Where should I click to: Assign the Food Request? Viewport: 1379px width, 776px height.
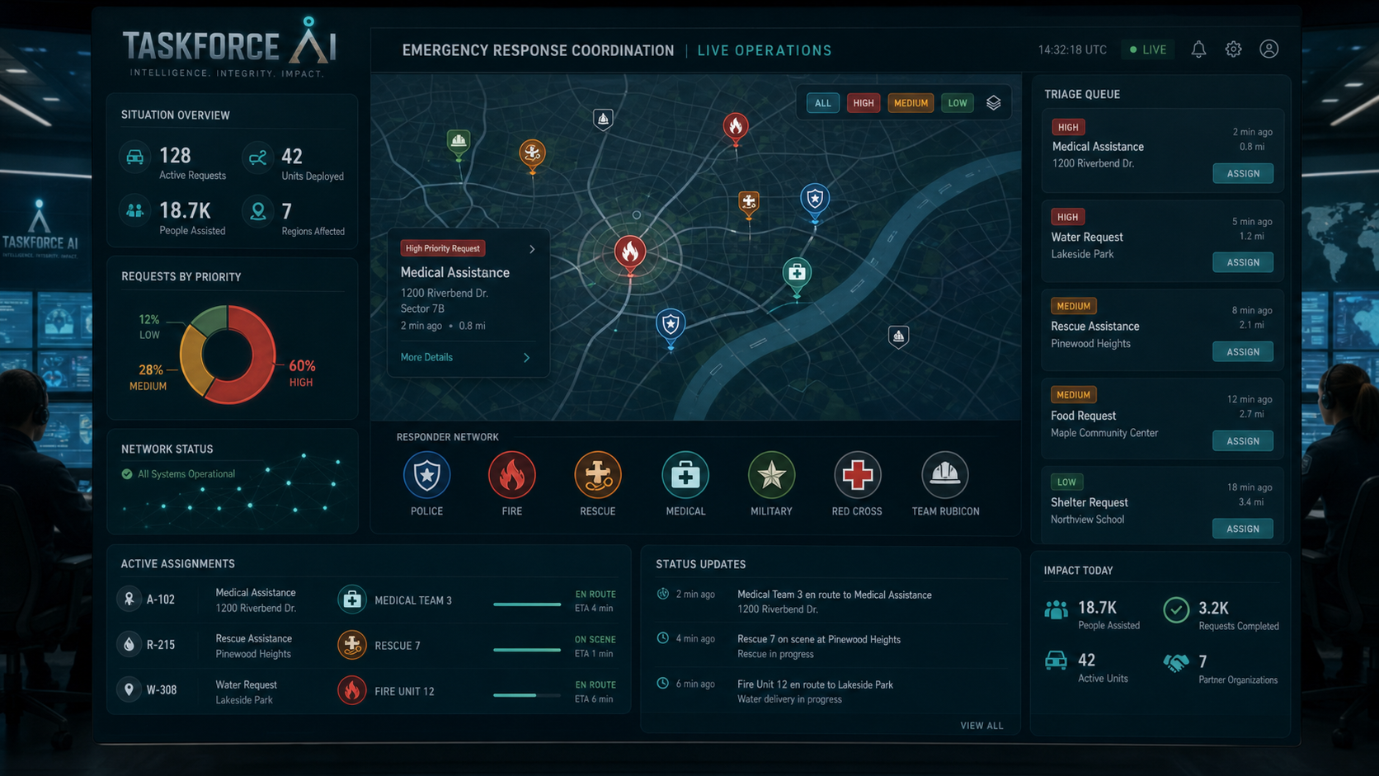[x=1243, y=441]
